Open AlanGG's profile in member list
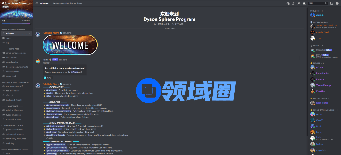 tap(320, 15)
